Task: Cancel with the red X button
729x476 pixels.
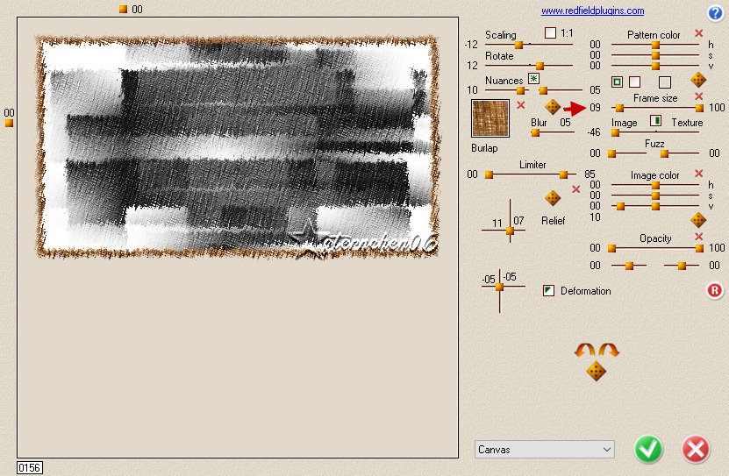Action: (696, 450)
